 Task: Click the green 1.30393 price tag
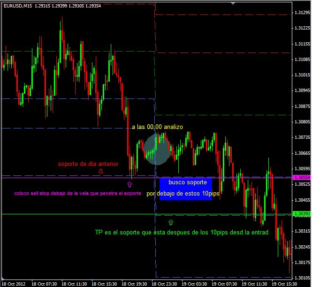pos(302,214)
